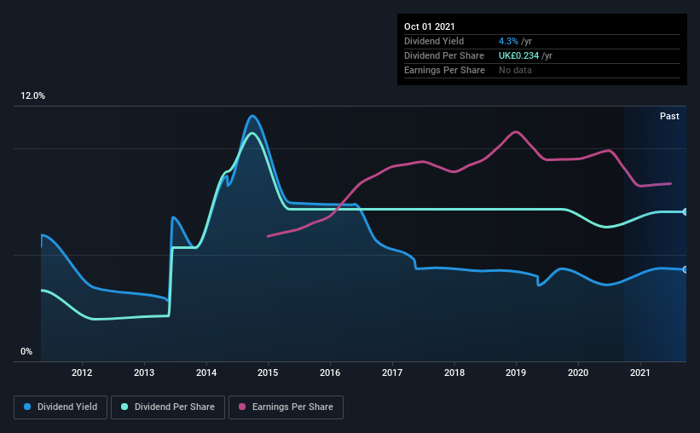Click the 0% y-axis label
700x433 pixels.
click(x=26, y=352)
